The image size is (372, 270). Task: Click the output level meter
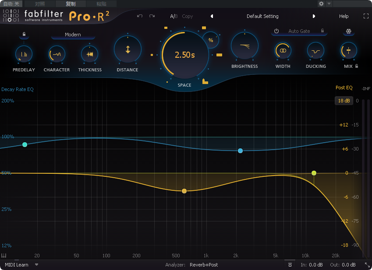(365, 178)
